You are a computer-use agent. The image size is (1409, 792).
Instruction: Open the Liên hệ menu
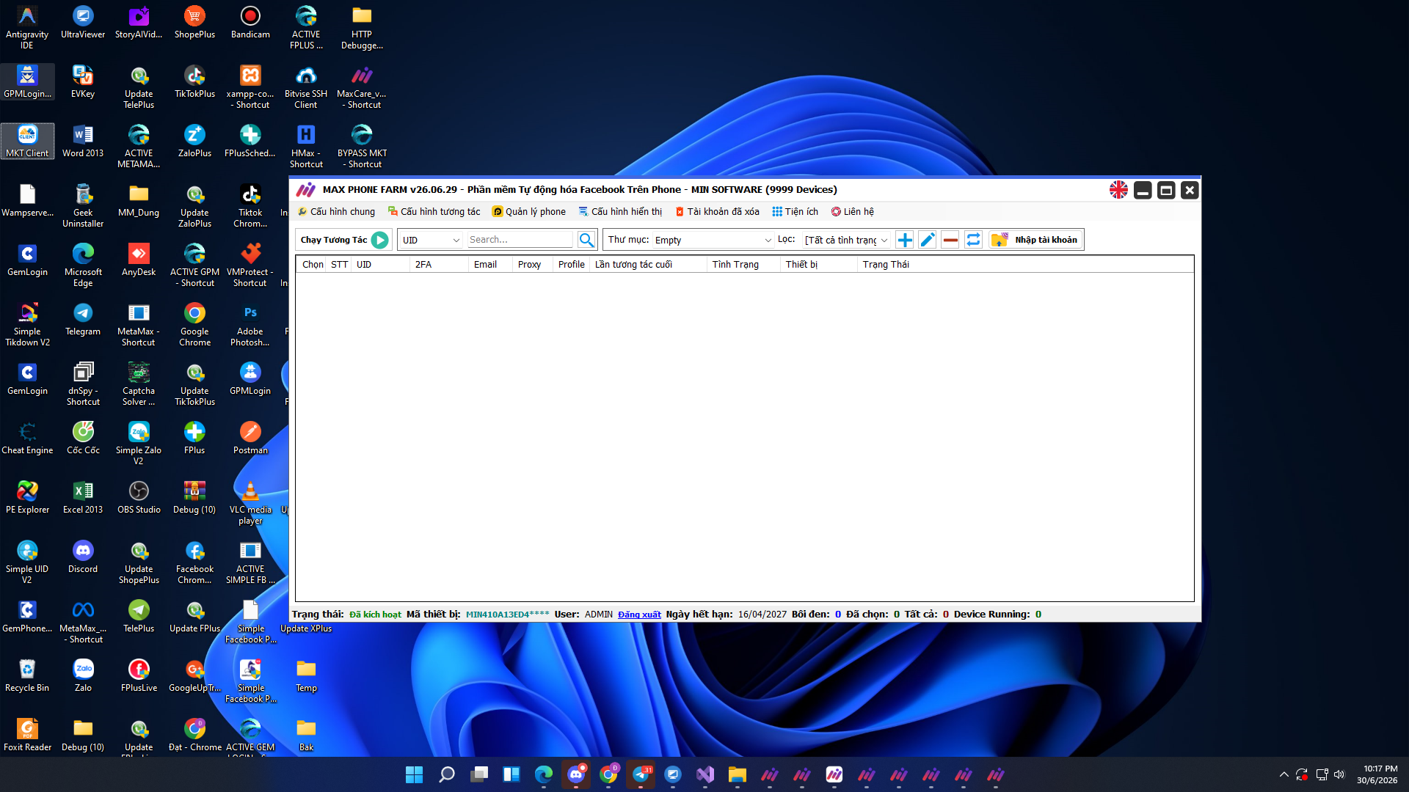click(852, 212)
